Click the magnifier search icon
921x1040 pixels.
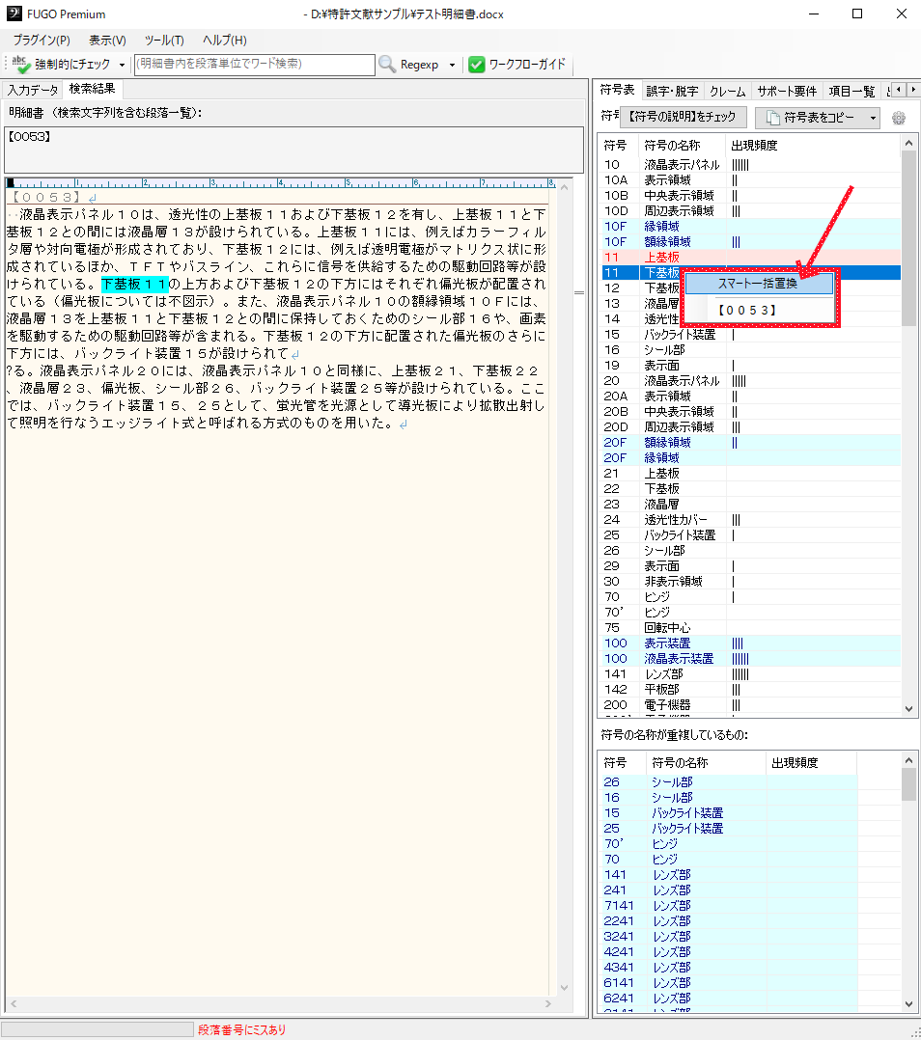(x=387, y=65)
